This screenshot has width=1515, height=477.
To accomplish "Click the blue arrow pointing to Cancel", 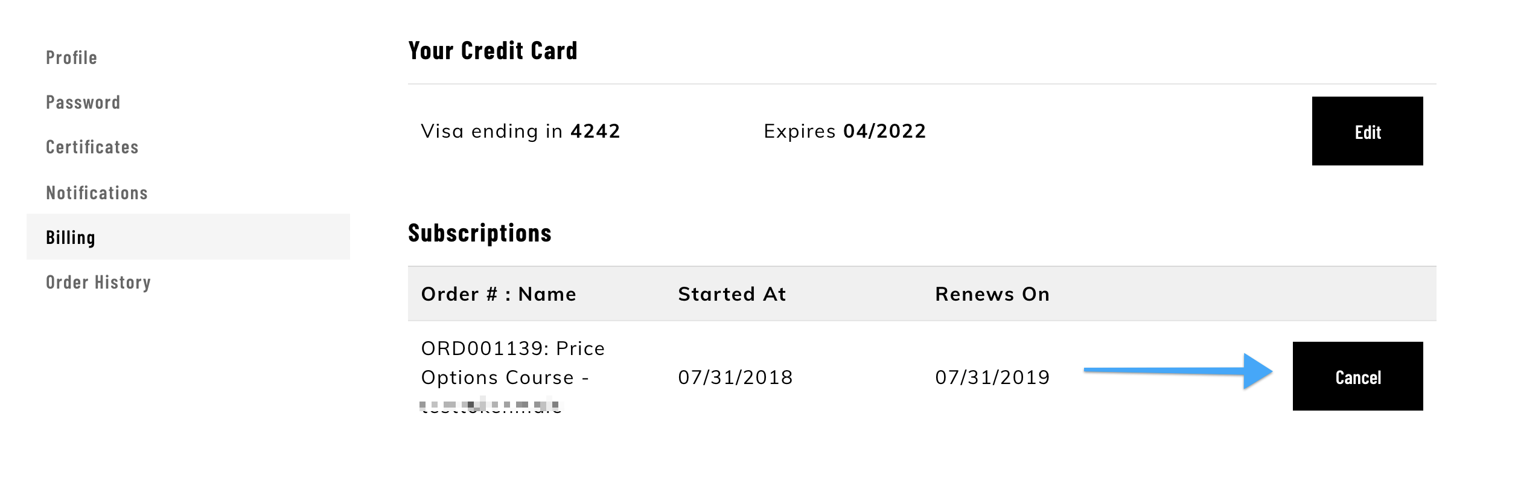I will (1178, 371).
